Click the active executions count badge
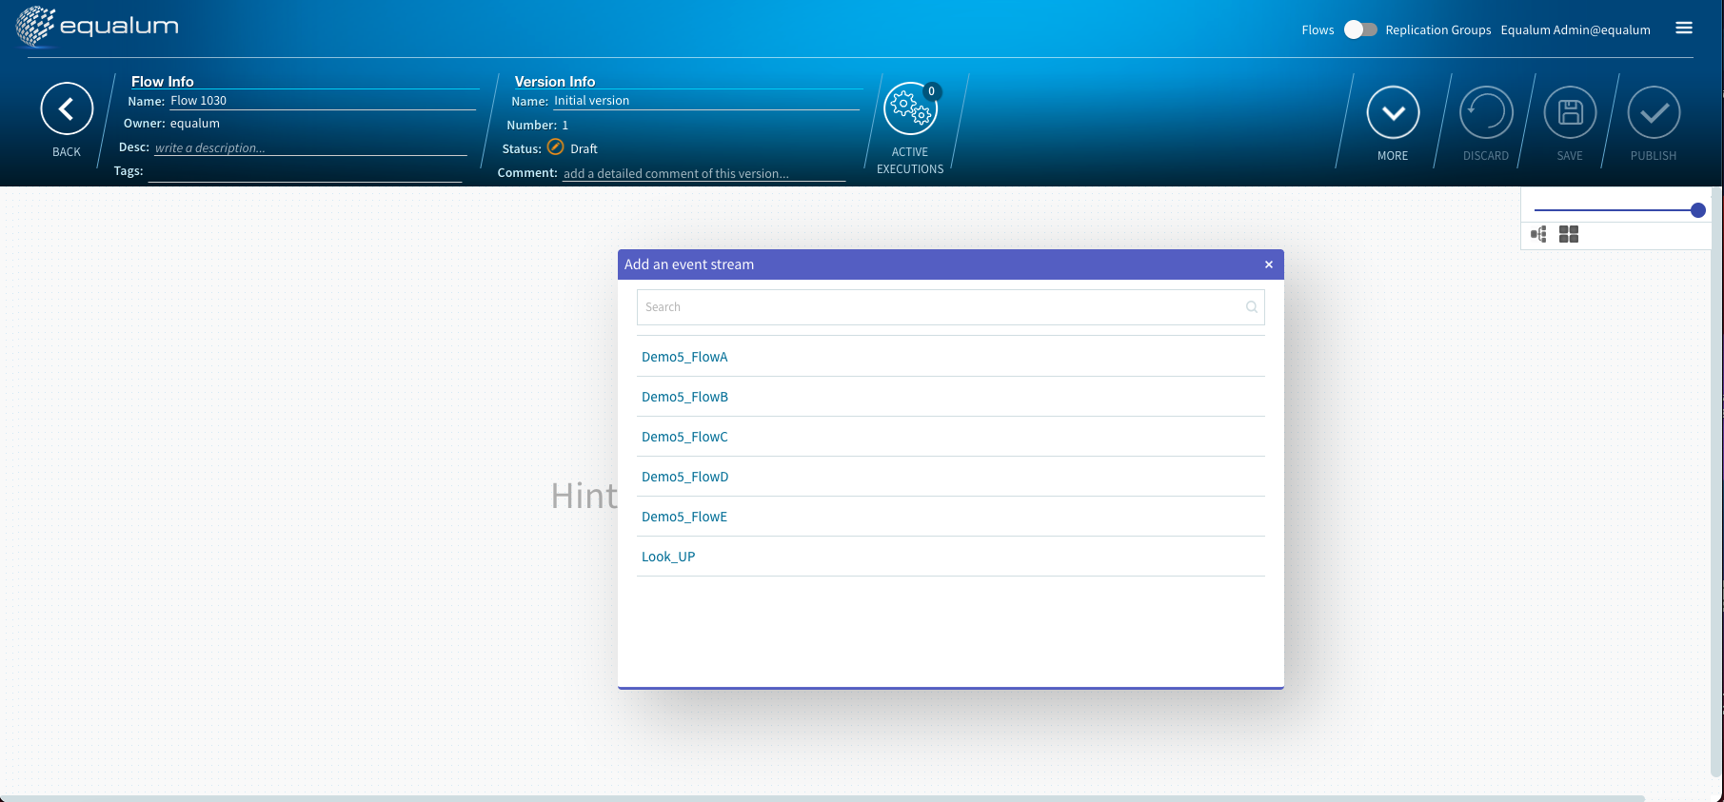Screen dimensions: 1724x802 point(931,91)
